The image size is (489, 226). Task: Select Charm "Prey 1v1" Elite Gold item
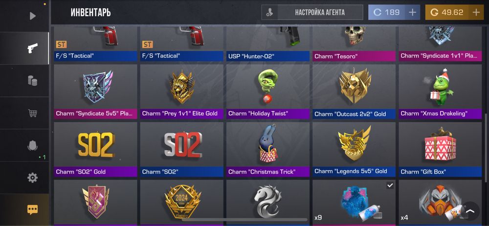pyautogui.click(x=182, y=91)
